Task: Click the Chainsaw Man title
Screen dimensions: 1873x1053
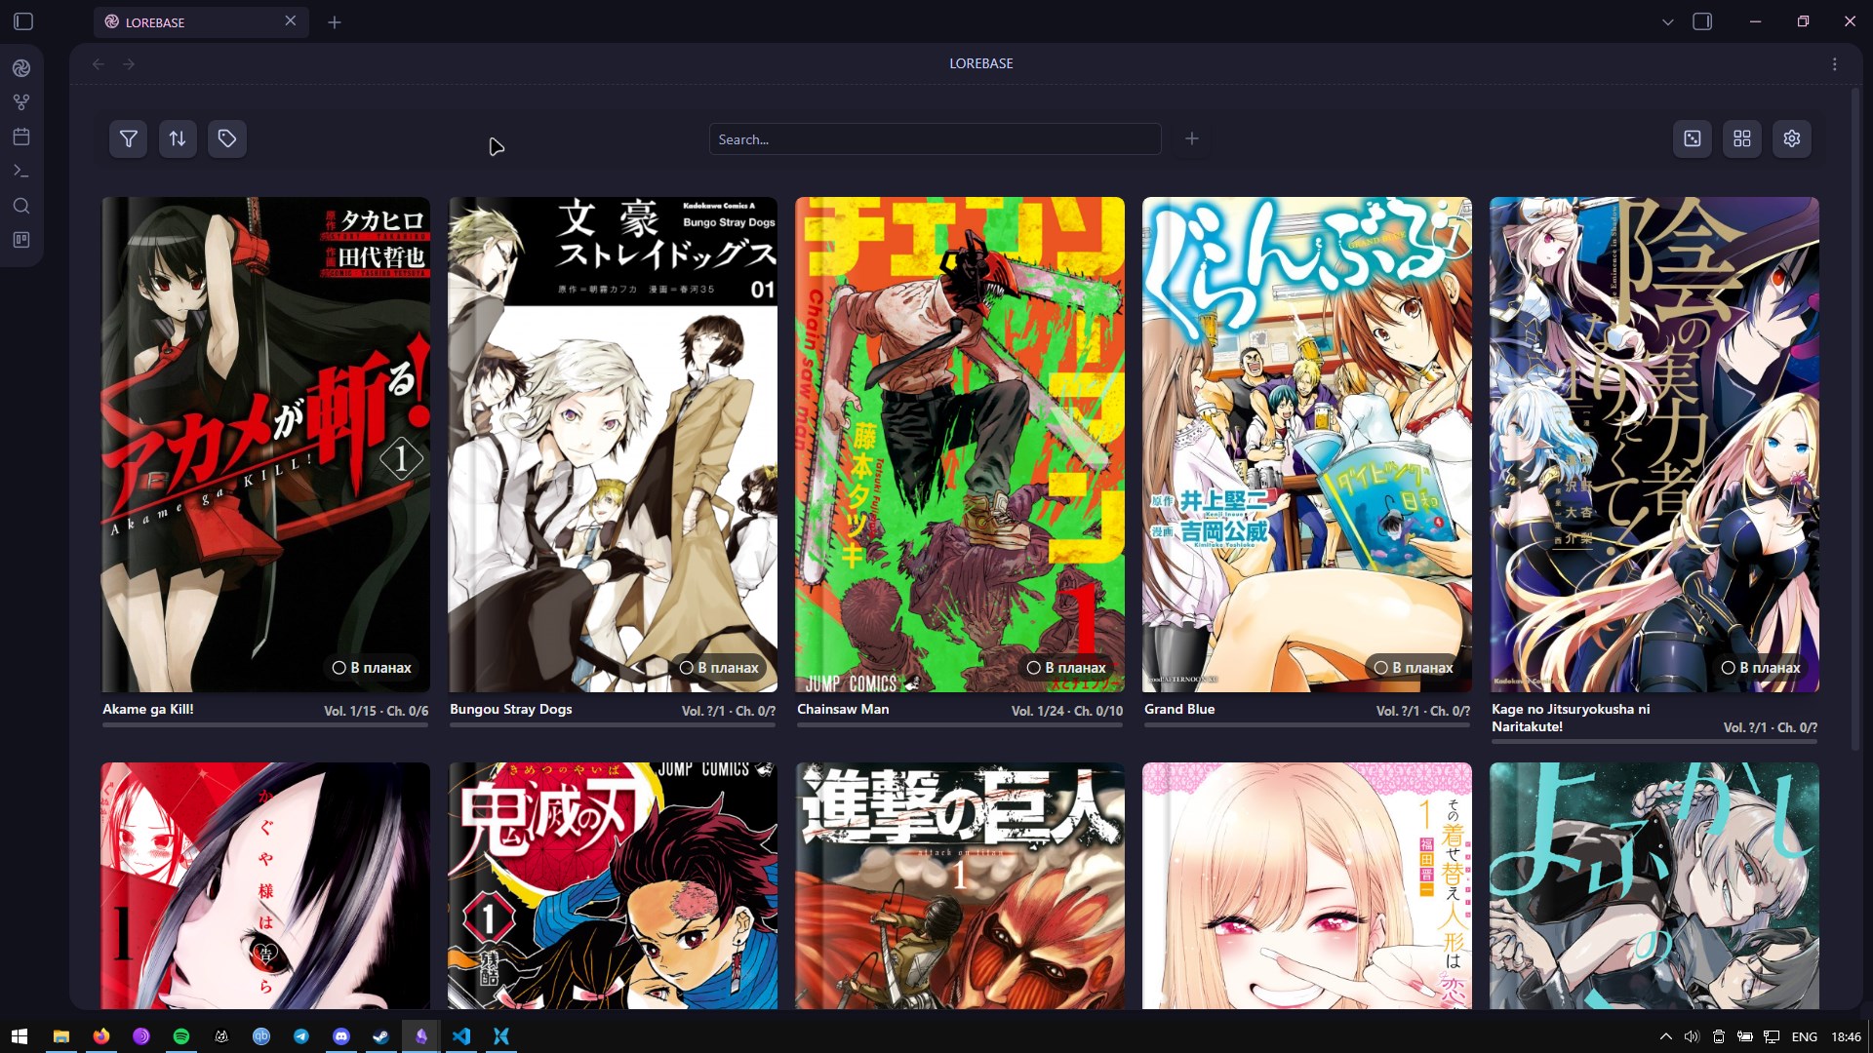Action: click(x=843, y=709)
